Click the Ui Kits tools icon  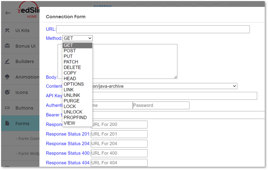pos(7,30)
